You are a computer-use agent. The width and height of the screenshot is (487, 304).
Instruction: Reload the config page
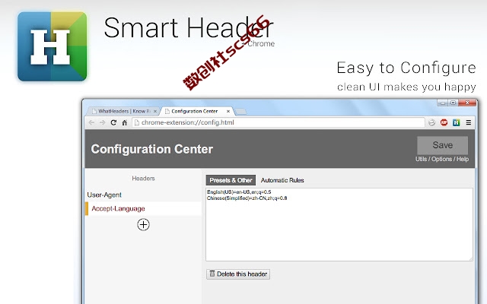click(x=113, y=122)
